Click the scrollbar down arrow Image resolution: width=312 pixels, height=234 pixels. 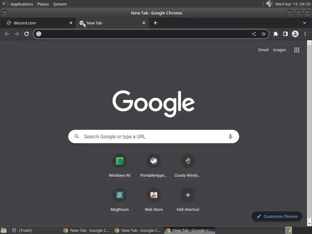pos(309,224)
